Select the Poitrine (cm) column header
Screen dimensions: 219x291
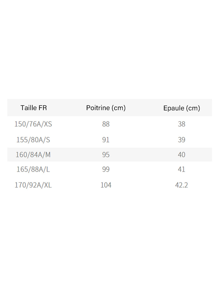click(x=106, y=108)
